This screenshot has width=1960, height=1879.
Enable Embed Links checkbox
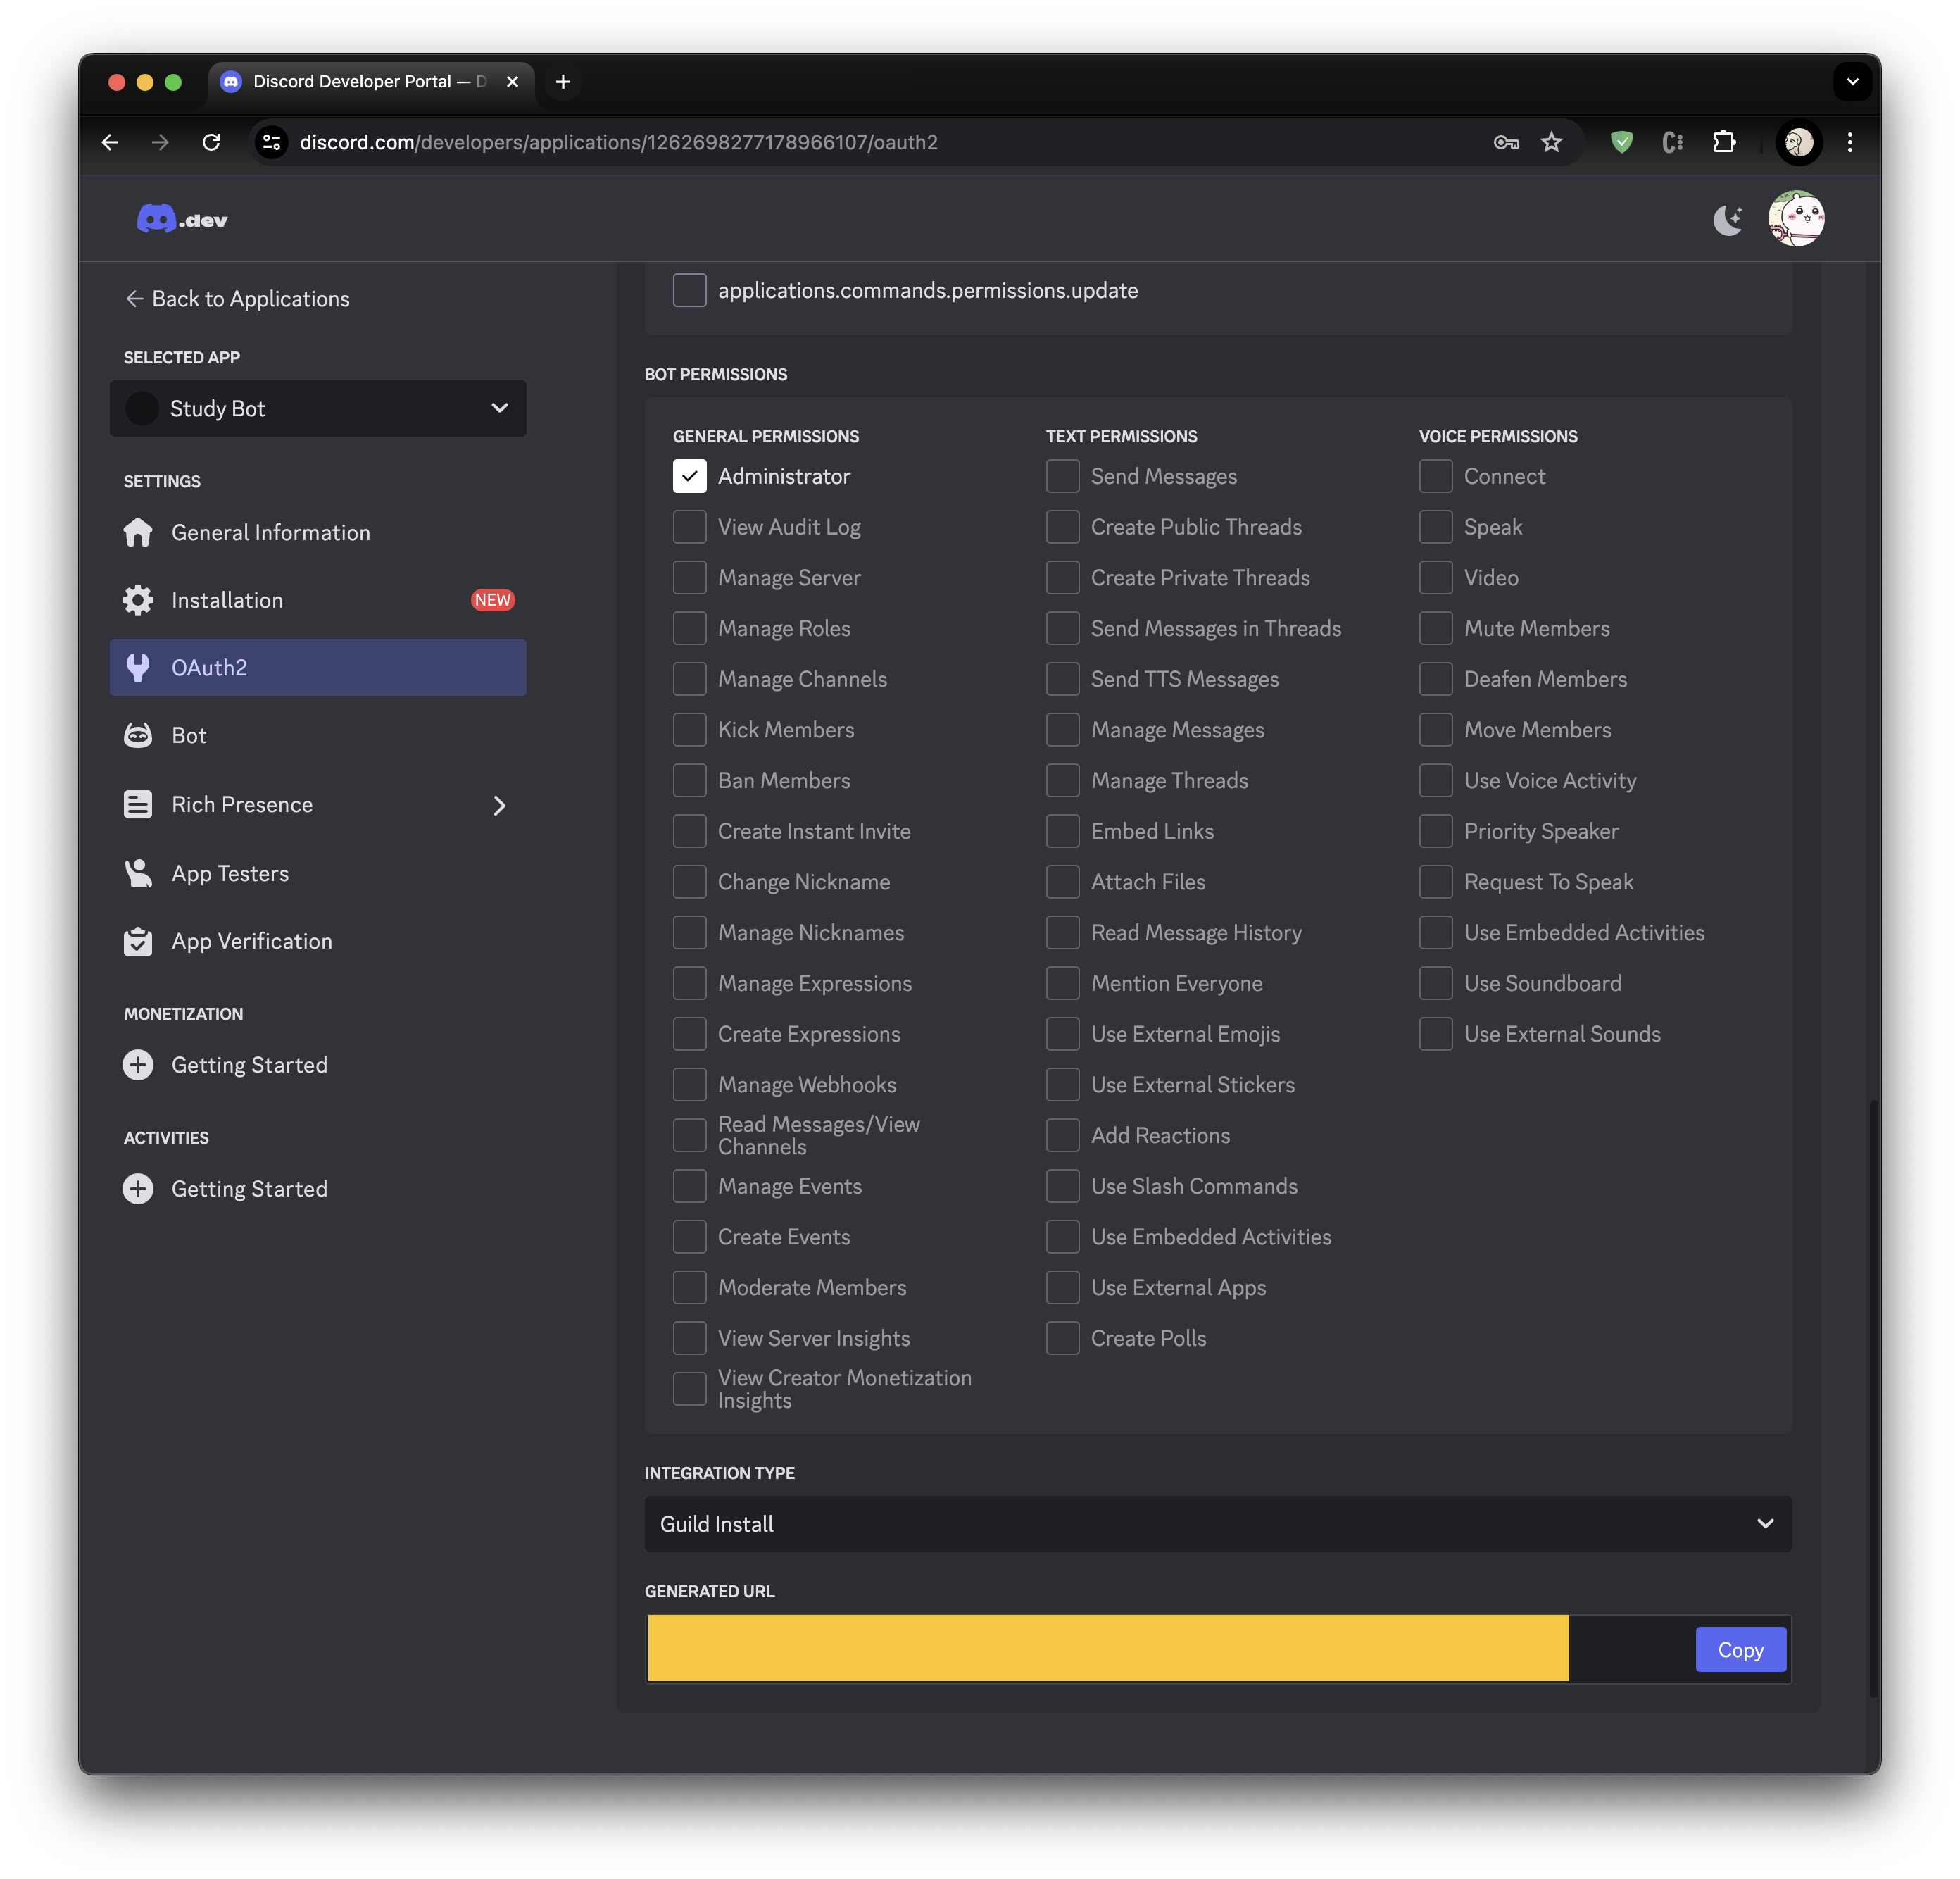[1063, 832]
